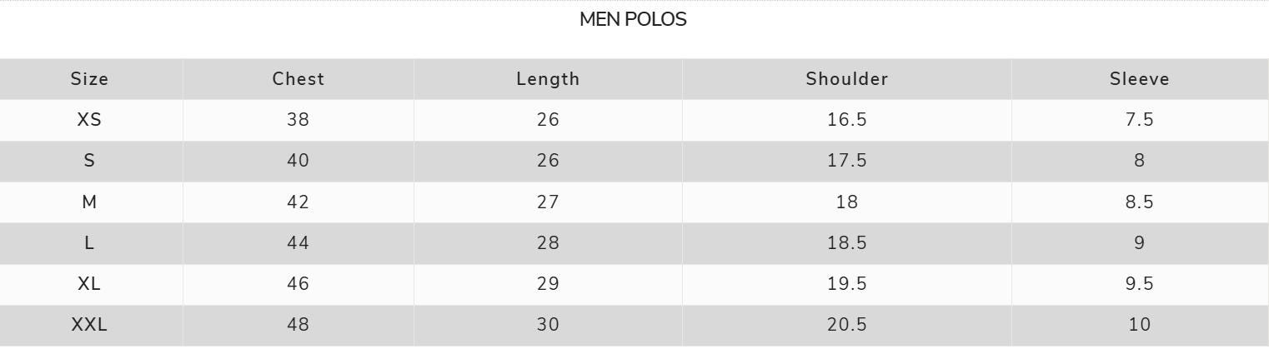Click chest value 38 for XS

[298, 120]
